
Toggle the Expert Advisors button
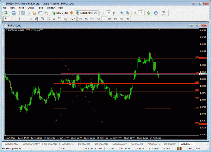tap(86, 13)
